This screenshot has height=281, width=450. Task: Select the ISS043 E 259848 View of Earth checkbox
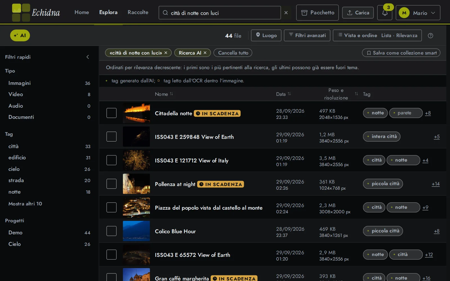pos(111,137)
